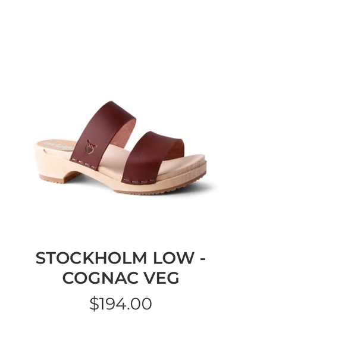Click the word "COGNAC" in the product name
Screen dimensions: 345x345
pos(101,278)
